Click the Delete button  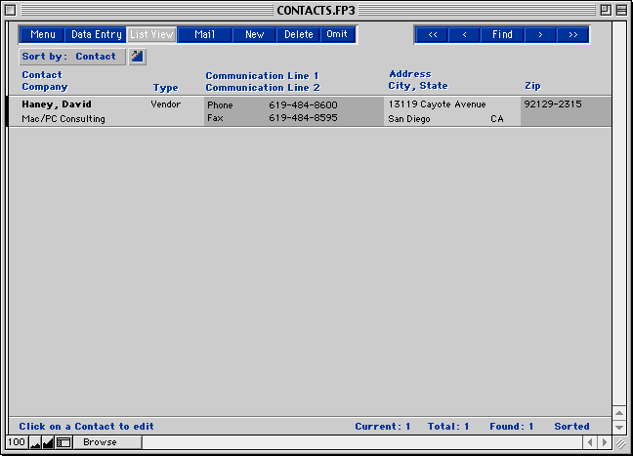(298, 35)
